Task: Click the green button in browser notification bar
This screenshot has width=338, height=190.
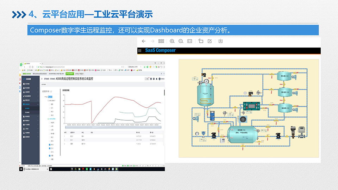Action: coord(70,74)
